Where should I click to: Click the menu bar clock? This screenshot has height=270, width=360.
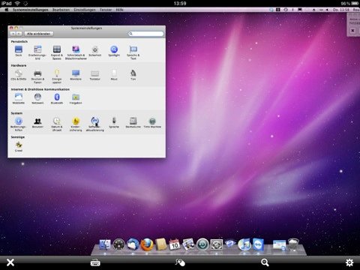[x=341, y=10]
